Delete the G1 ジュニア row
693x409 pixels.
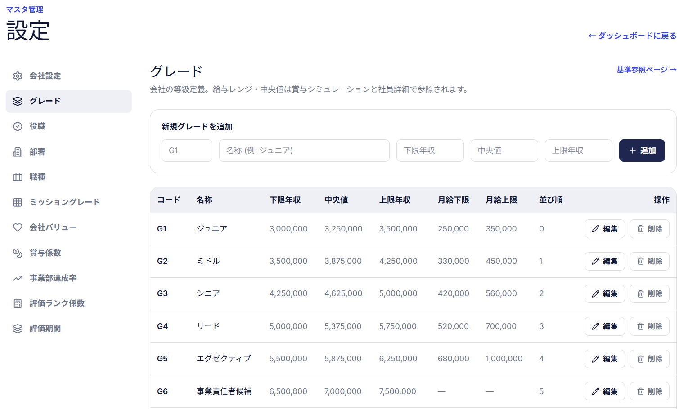click(649, 229)
